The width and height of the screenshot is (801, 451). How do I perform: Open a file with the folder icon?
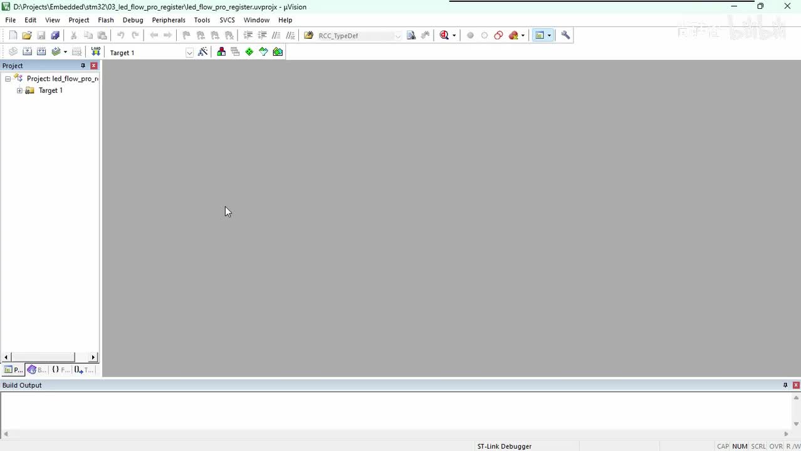tap(27, 36)
